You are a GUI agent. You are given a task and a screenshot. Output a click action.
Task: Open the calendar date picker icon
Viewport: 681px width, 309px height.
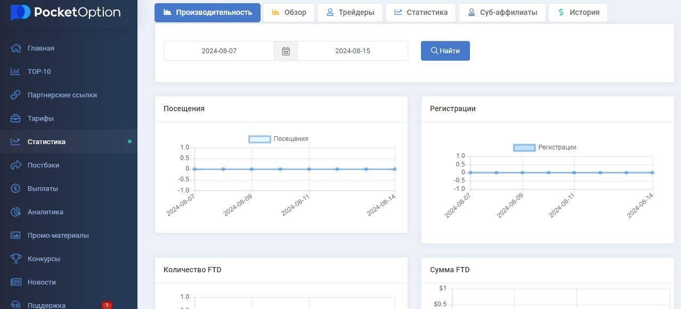pos(286,51)
